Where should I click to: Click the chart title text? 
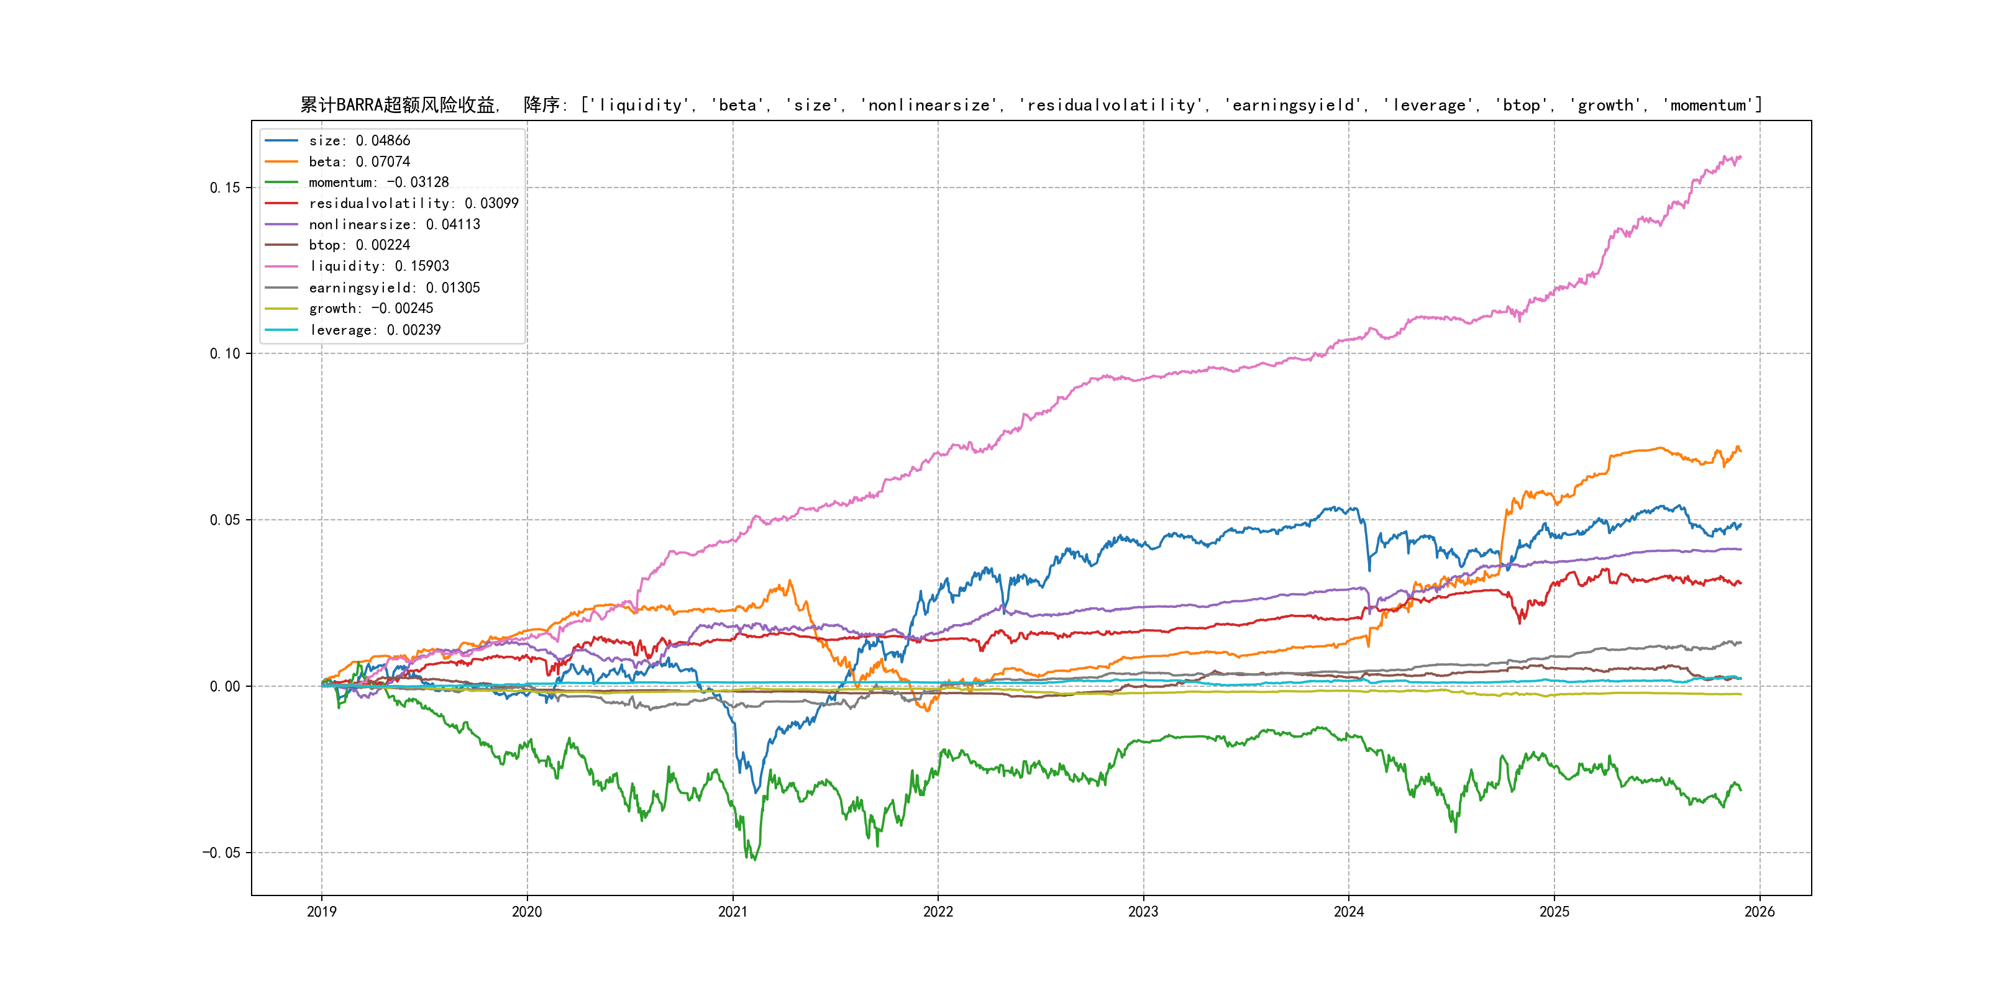click(x=1031, y=105)
